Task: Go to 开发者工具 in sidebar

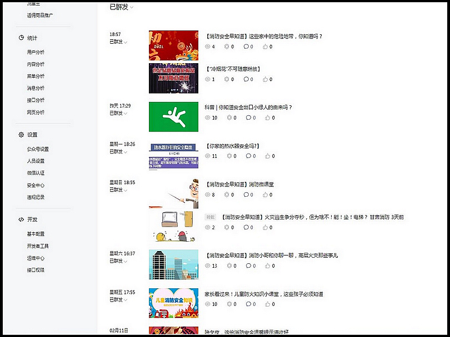Action: tap(38, 246)
